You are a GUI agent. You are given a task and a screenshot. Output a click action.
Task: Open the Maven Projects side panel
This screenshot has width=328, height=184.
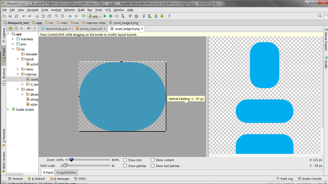coord(326,40)
